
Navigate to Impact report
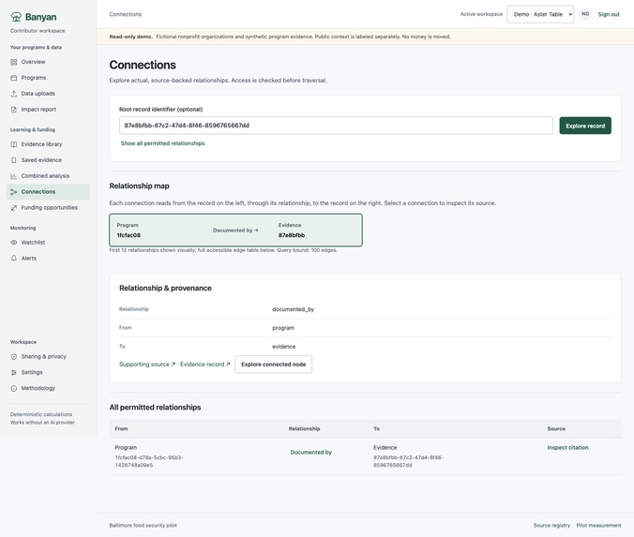click(48, 109)
